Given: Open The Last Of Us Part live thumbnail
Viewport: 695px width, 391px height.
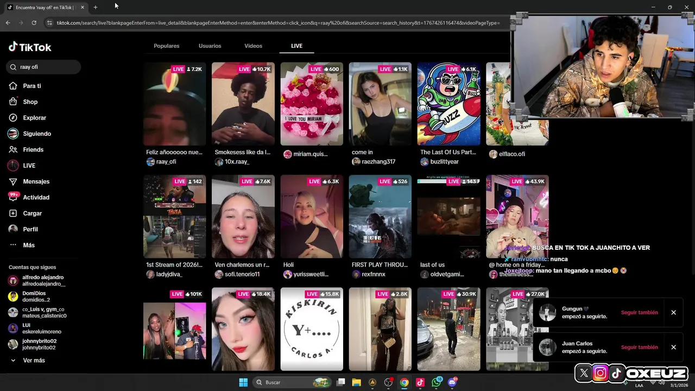Looking at the screenshot, I should [x=448, y=104].
